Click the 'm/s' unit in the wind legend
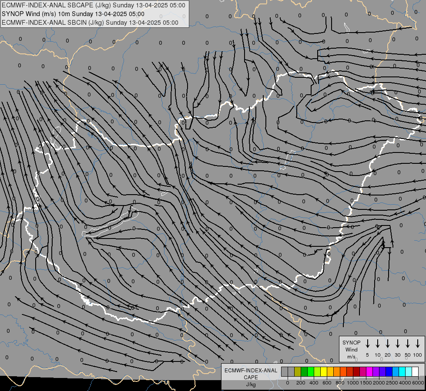 (351, 357)
